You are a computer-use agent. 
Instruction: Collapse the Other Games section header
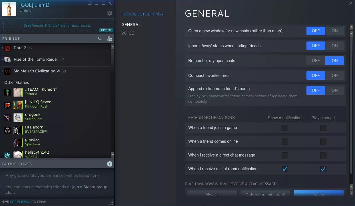(17, 82)
